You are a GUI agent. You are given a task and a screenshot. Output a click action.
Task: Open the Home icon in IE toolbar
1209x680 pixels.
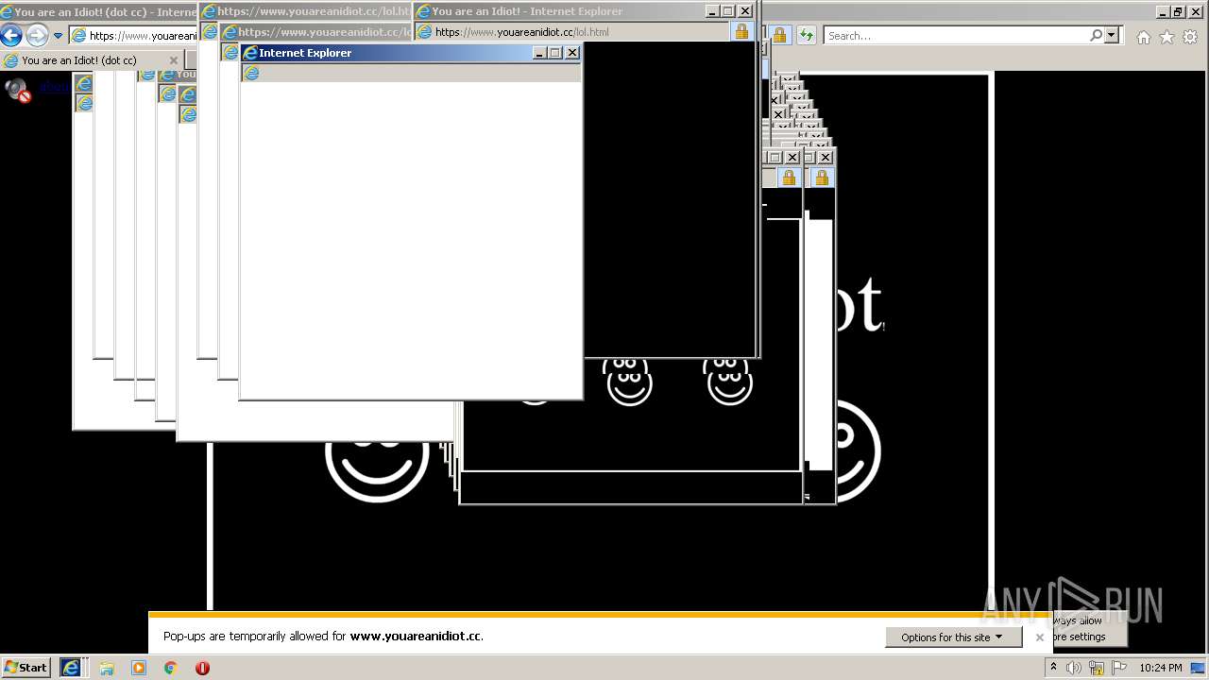point(1143,37)
